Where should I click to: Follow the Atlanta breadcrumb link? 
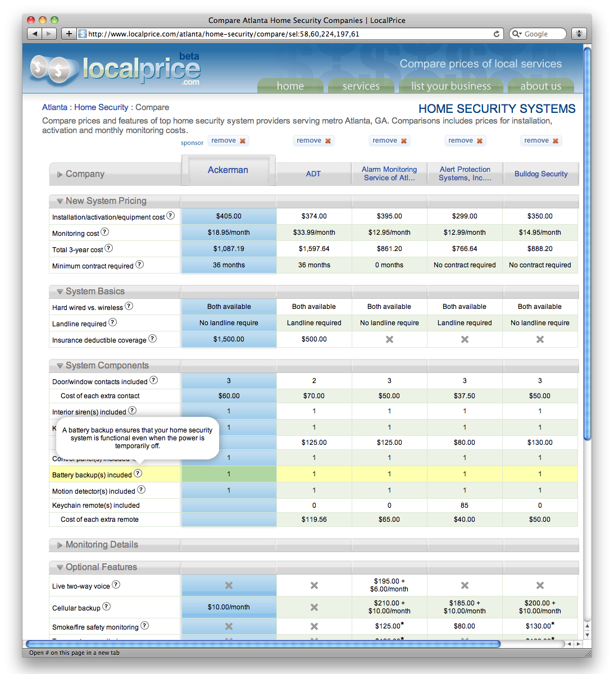coord(54,107)
